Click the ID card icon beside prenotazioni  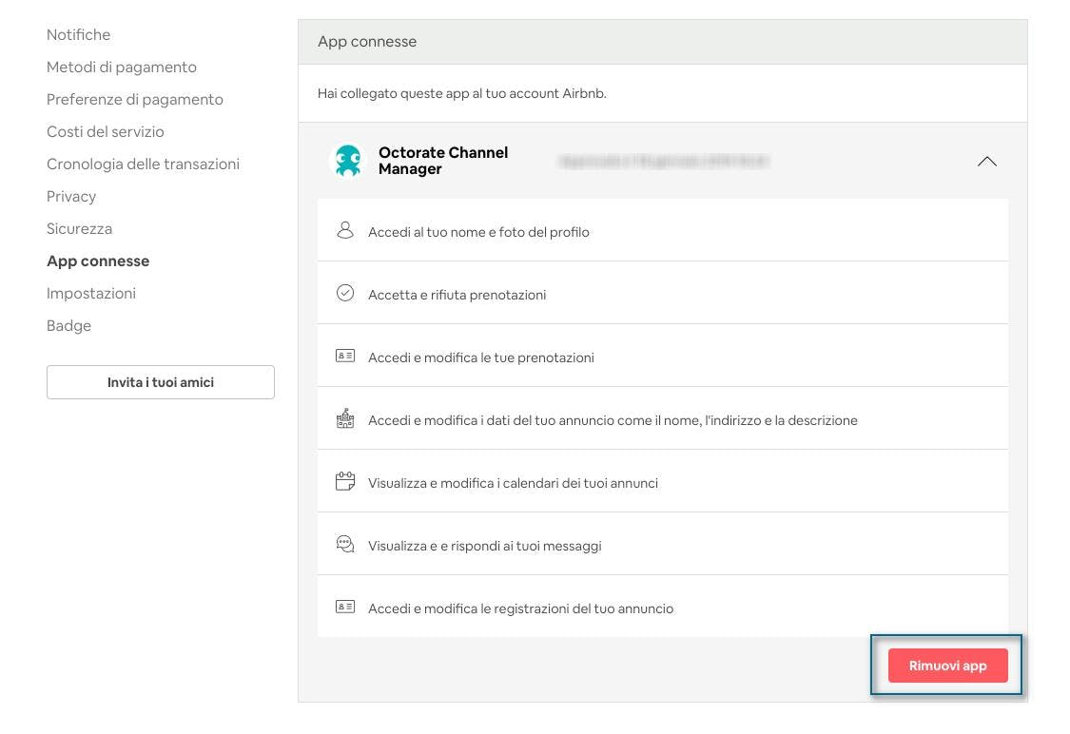point(345,357)
